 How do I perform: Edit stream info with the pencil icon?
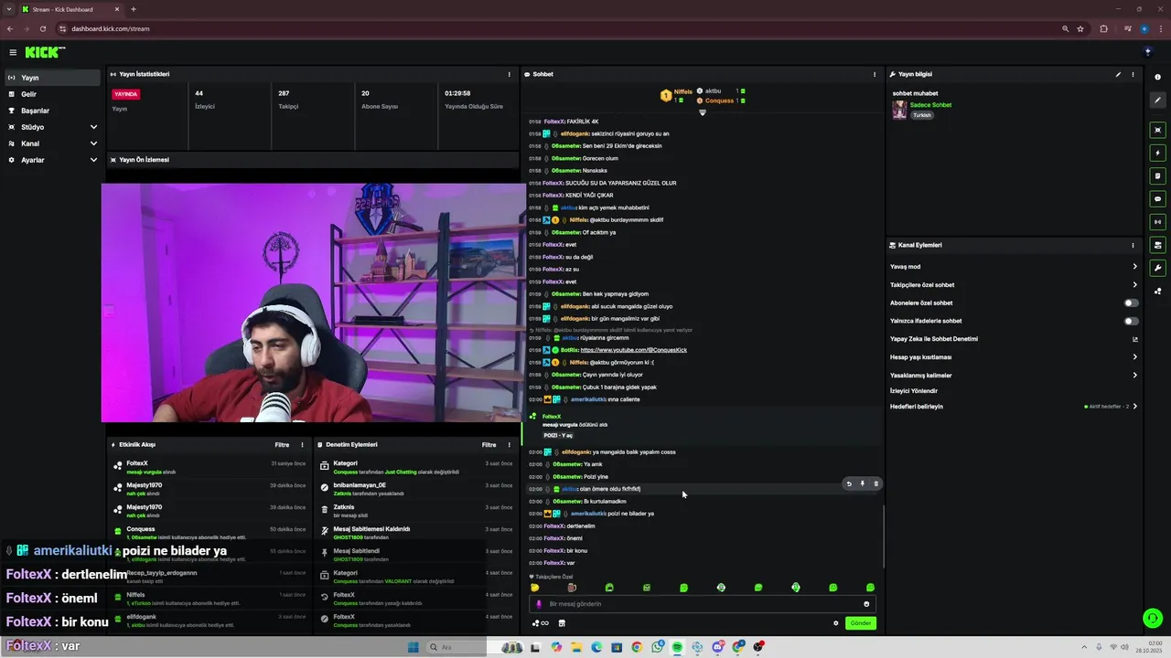click(1118, 74)
